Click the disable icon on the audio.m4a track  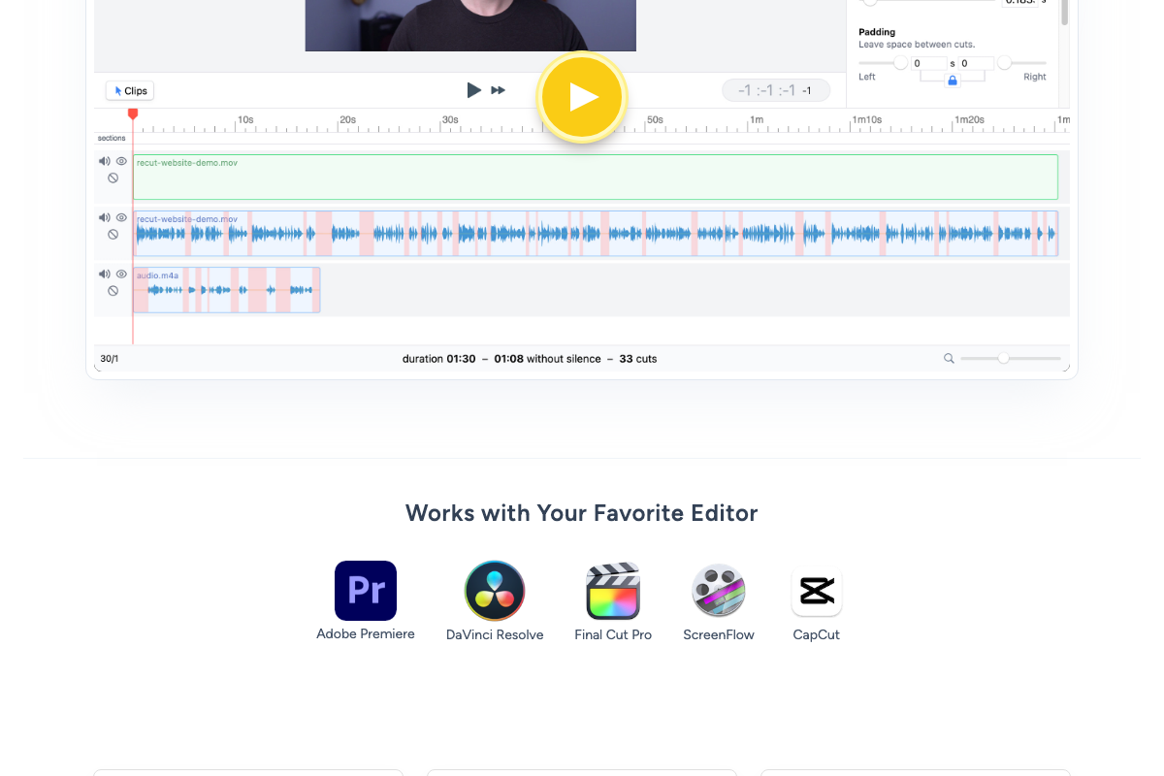tap(113, 289)
